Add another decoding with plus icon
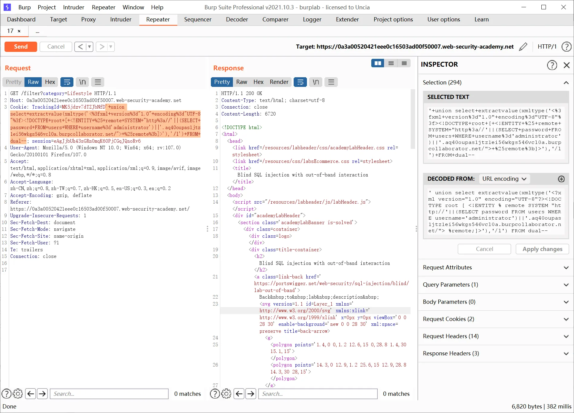Viewport: 574px width, 413px height. coord(561,179)
